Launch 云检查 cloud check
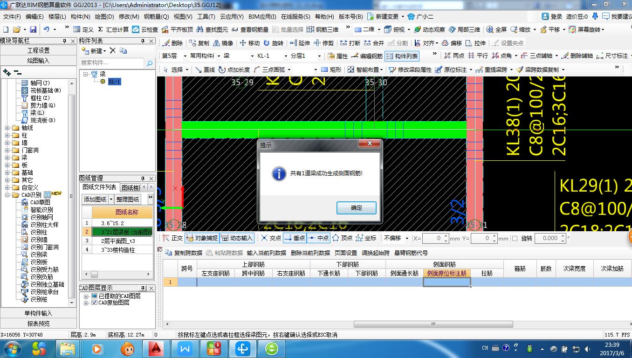Viewport: 632px width, 358px height. [145, 29]
